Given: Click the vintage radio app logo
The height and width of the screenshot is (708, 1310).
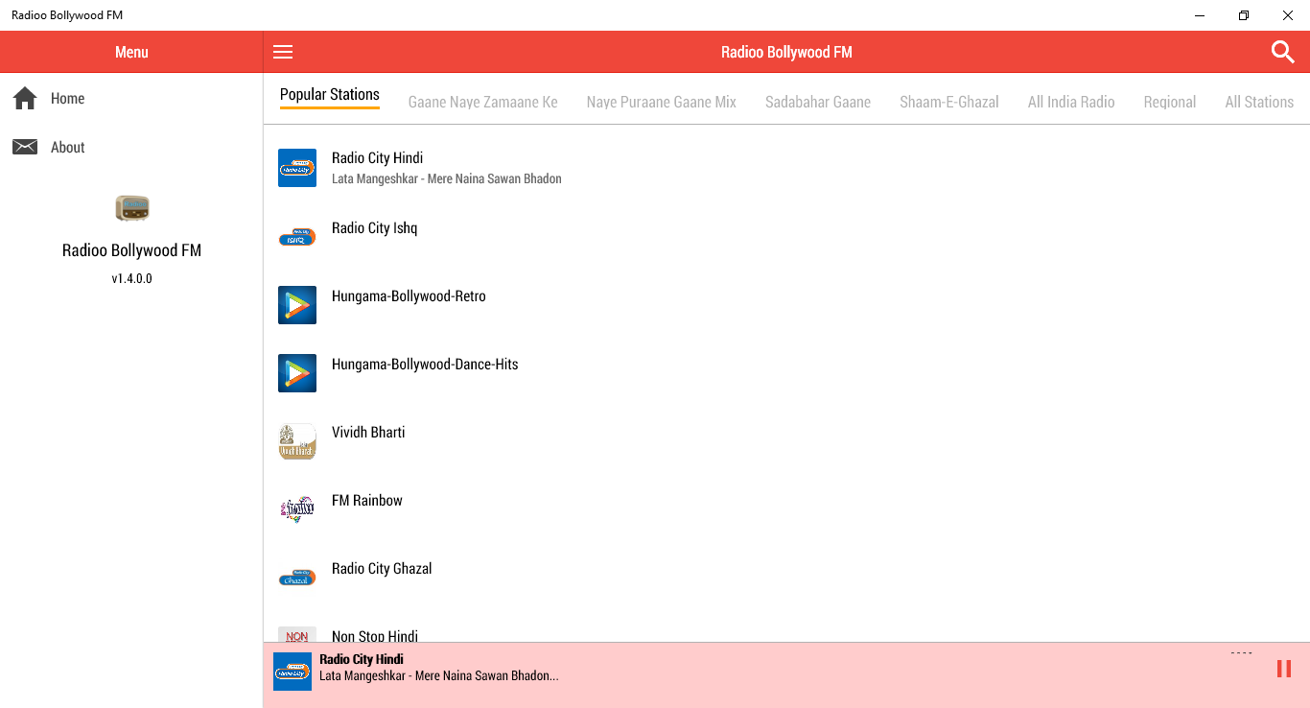Looking at the screenshot, I should 132,208.
